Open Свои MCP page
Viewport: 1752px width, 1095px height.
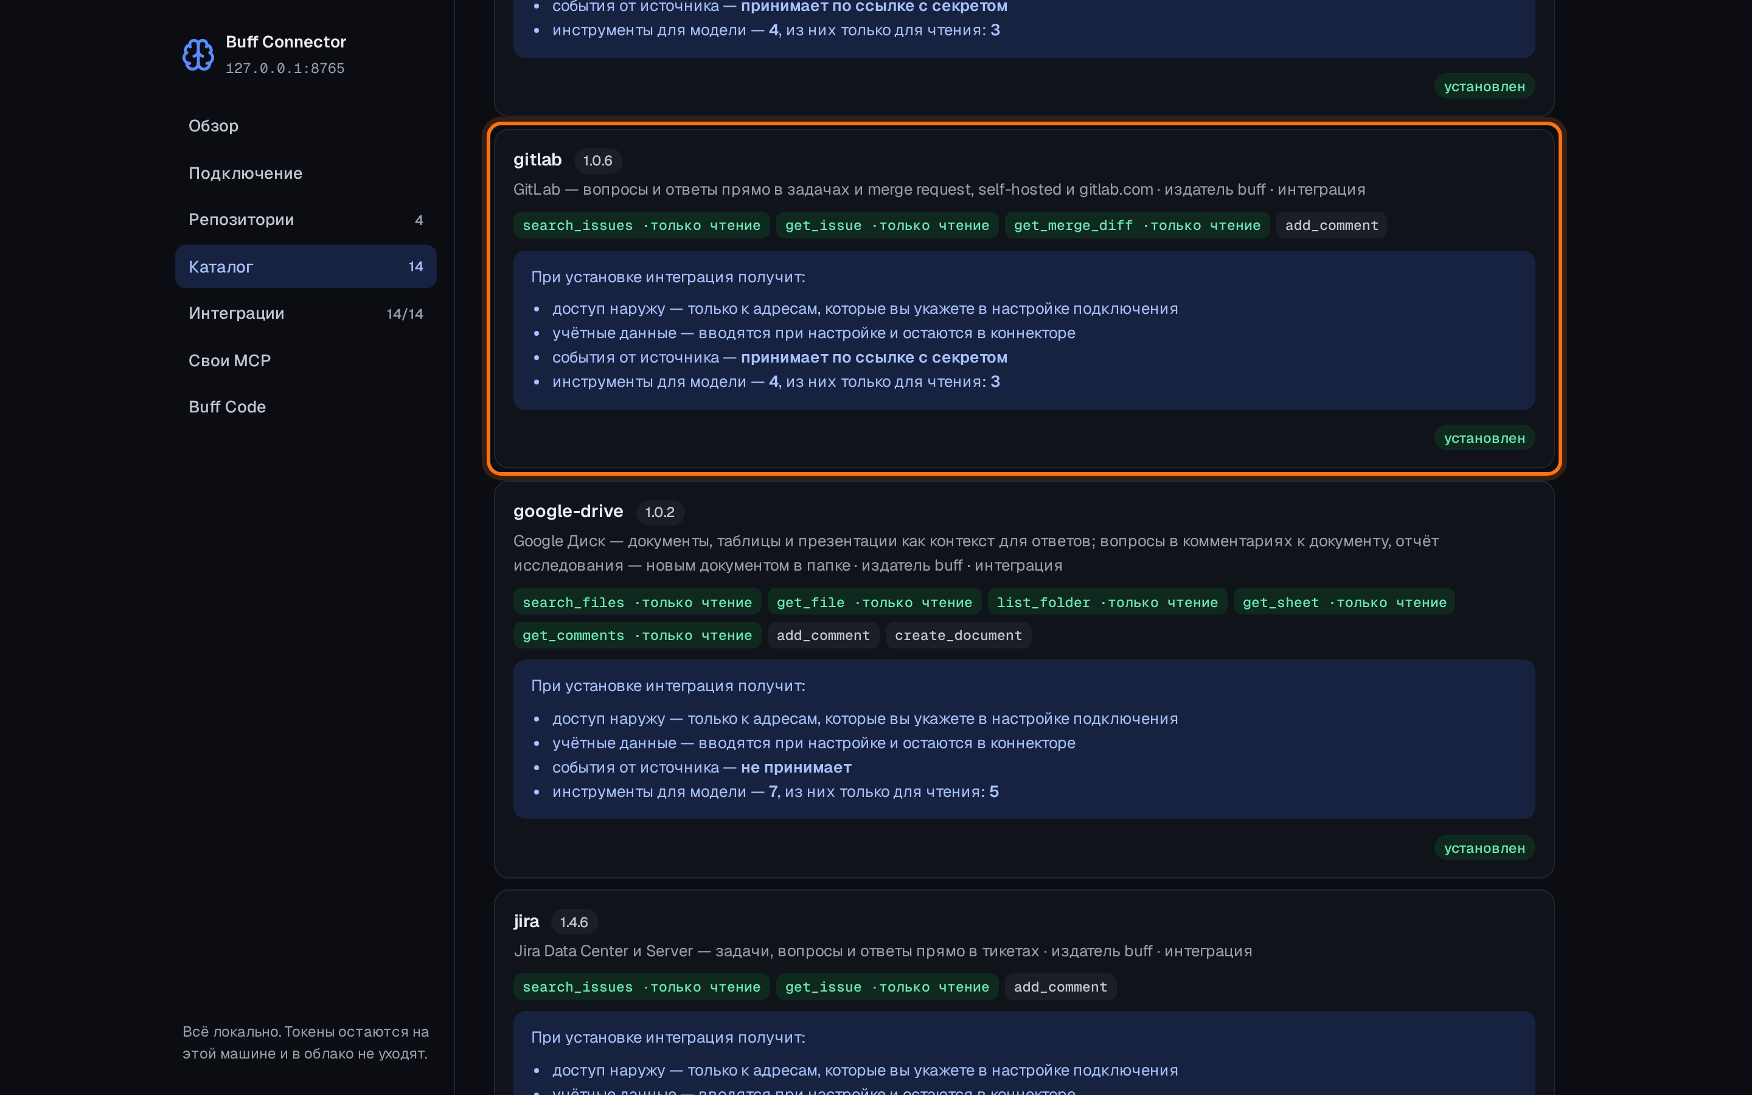(x=305, y=361)
